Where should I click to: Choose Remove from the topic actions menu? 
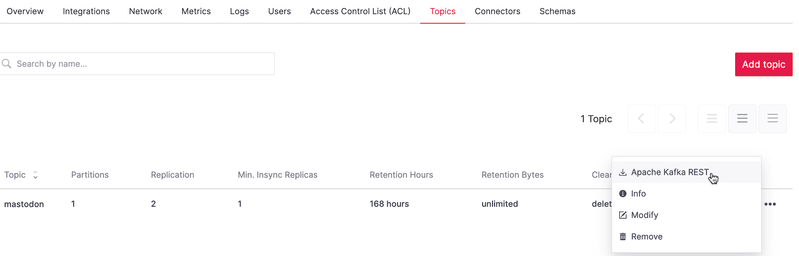tap(647, 236)
